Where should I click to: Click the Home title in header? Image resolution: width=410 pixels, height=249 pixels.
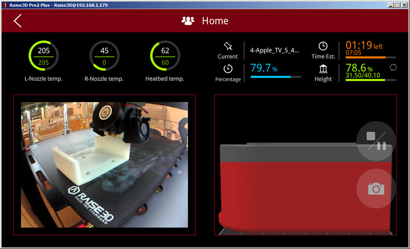click(215, 21)
